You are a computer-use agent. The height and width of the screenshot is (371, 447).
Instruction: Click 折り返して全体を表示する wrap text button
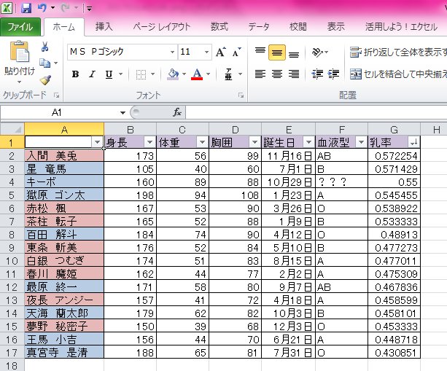pos(397,52)
